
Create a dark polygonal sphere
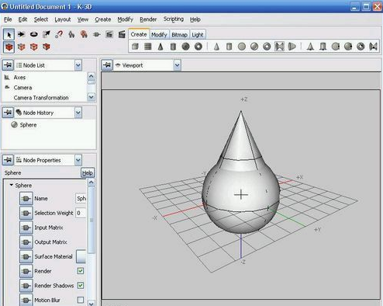tap(185, 47)
